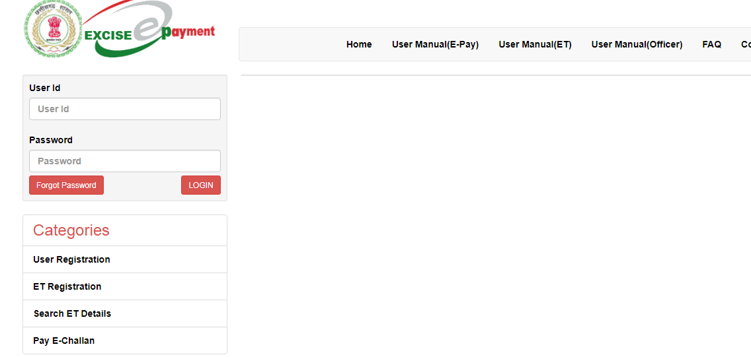Click into the Password input box
The height and width of the screenshot is (357, 751).
tap(125, 161)
